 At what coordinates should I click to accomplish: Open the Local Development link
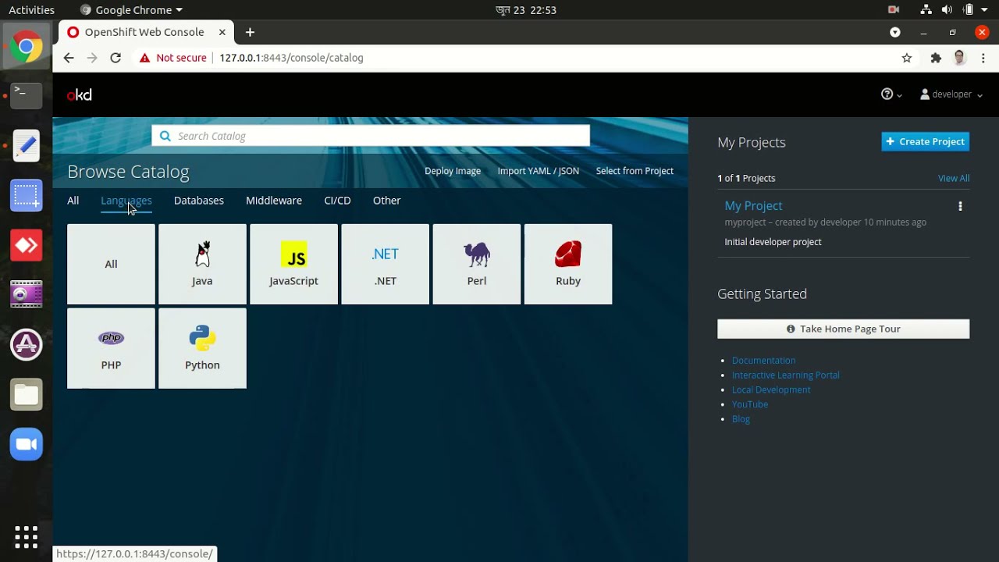point(771,389)
